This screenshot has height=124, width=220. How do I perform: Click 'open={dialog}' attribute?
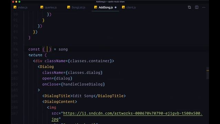[57, 78]
